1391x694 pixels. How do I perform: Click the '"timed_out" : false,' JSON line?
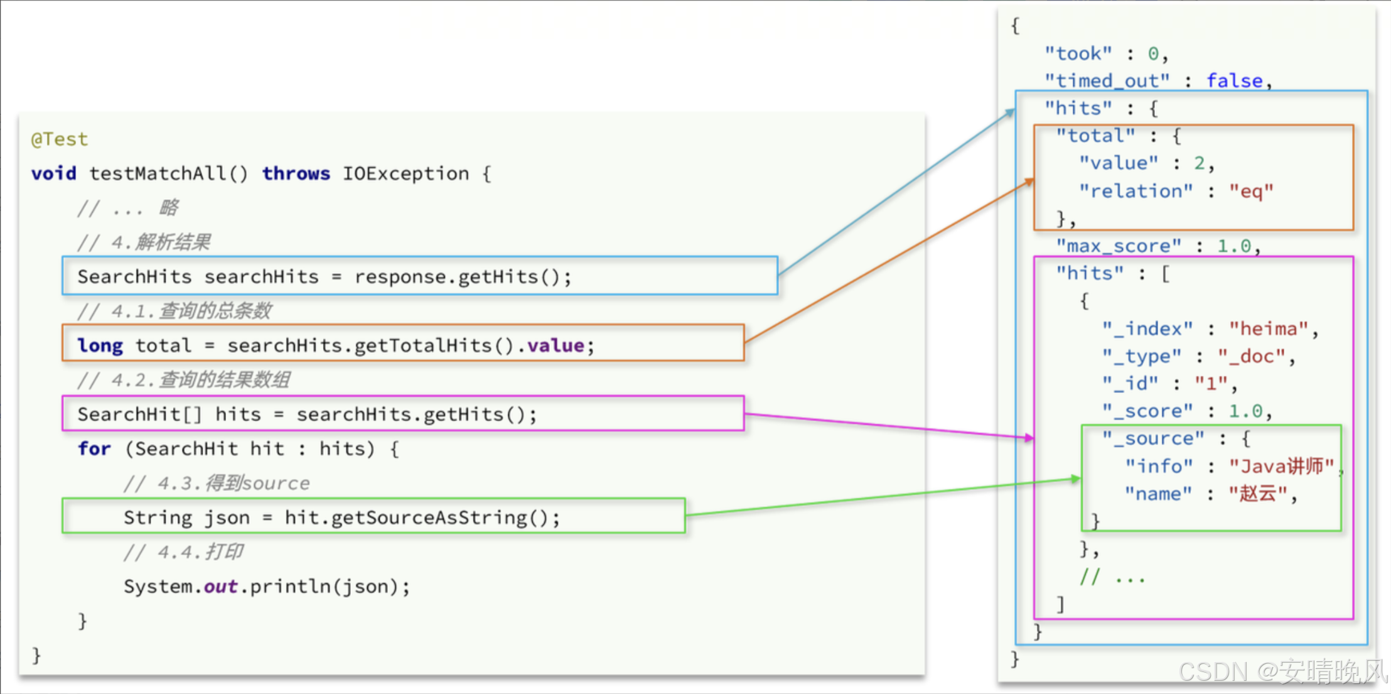click(x=1158, y=81)
